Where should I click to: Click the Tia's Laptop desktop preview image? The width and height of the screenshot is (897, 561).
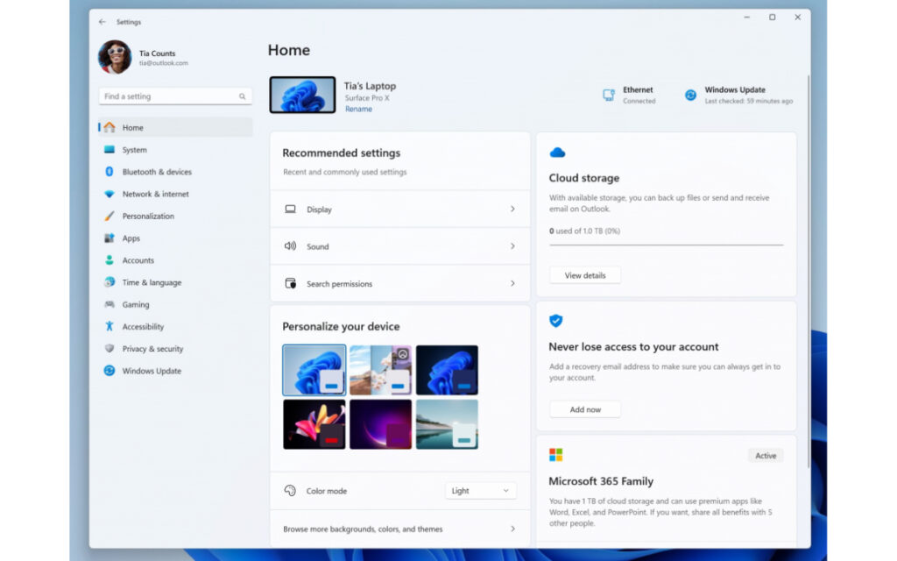302,95
